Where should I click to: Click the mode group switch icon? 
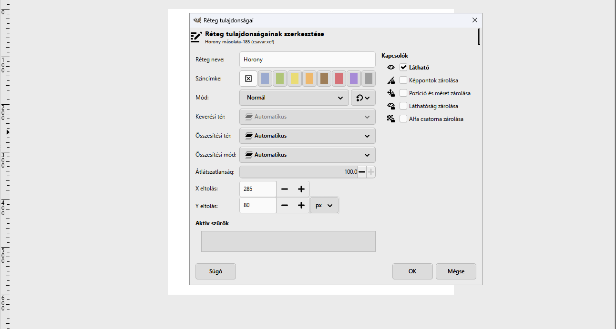tap(363, 98)
